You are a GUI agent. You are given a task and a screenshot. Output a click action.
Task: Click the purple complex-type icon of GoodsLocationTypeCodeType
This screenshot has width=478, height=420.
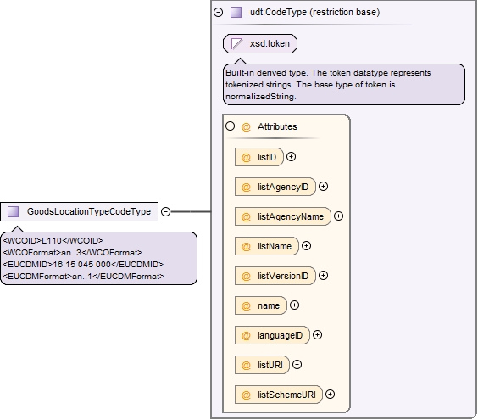pos(13,211)
